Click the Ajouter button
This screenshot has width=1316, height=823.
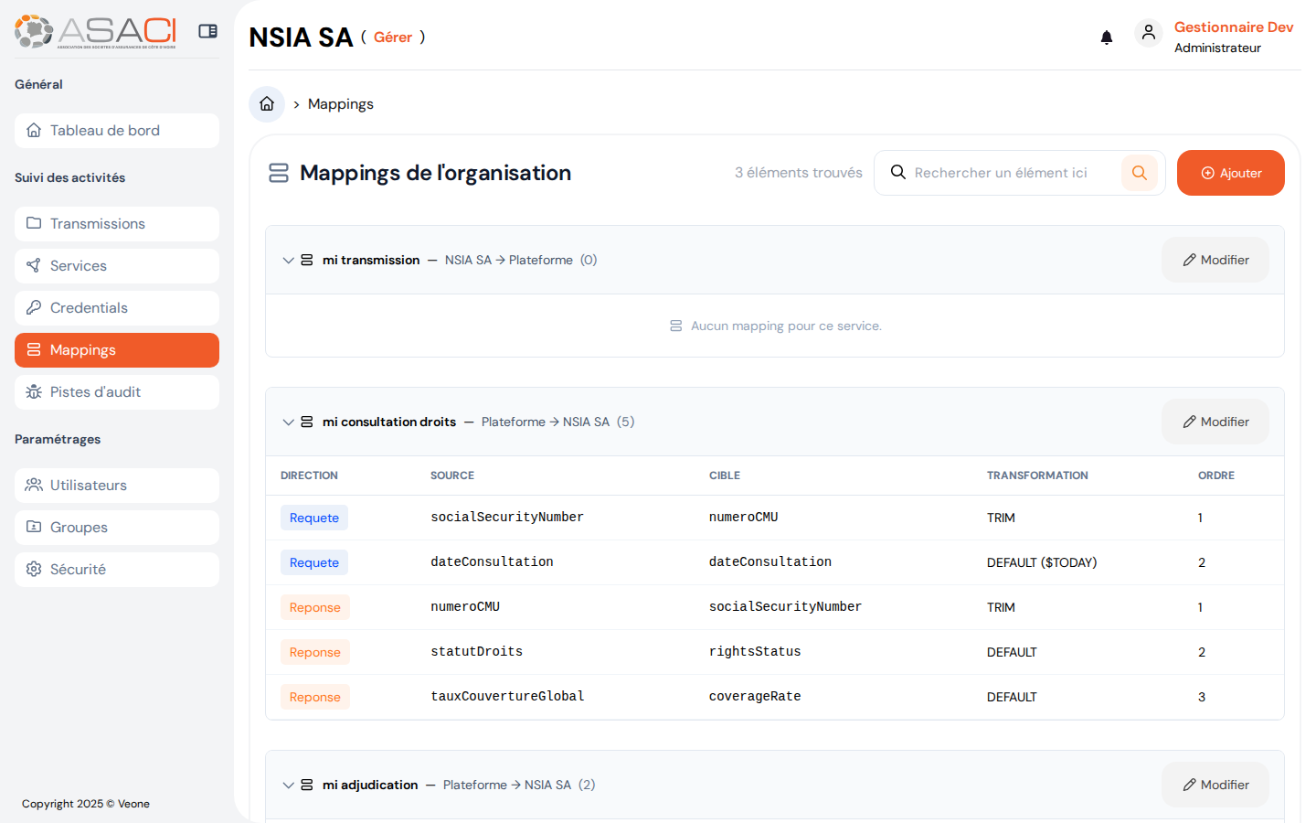pyautogui.click(x=1230, y=172)
